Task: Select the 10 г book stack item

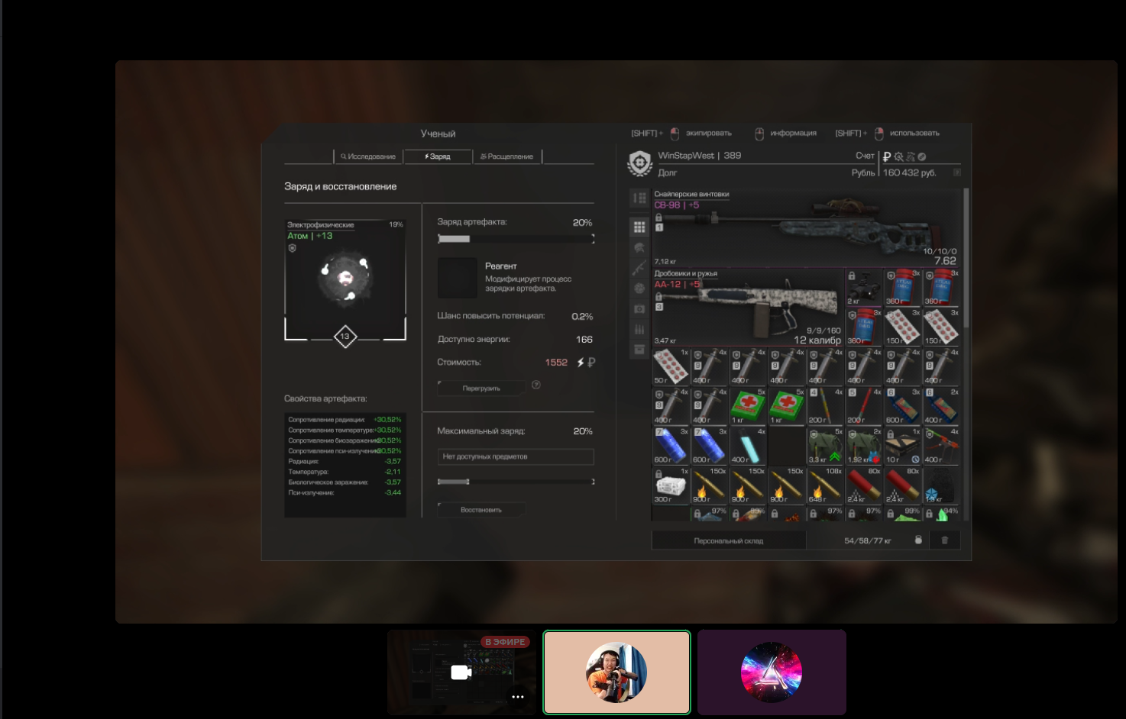Action: 903,446
